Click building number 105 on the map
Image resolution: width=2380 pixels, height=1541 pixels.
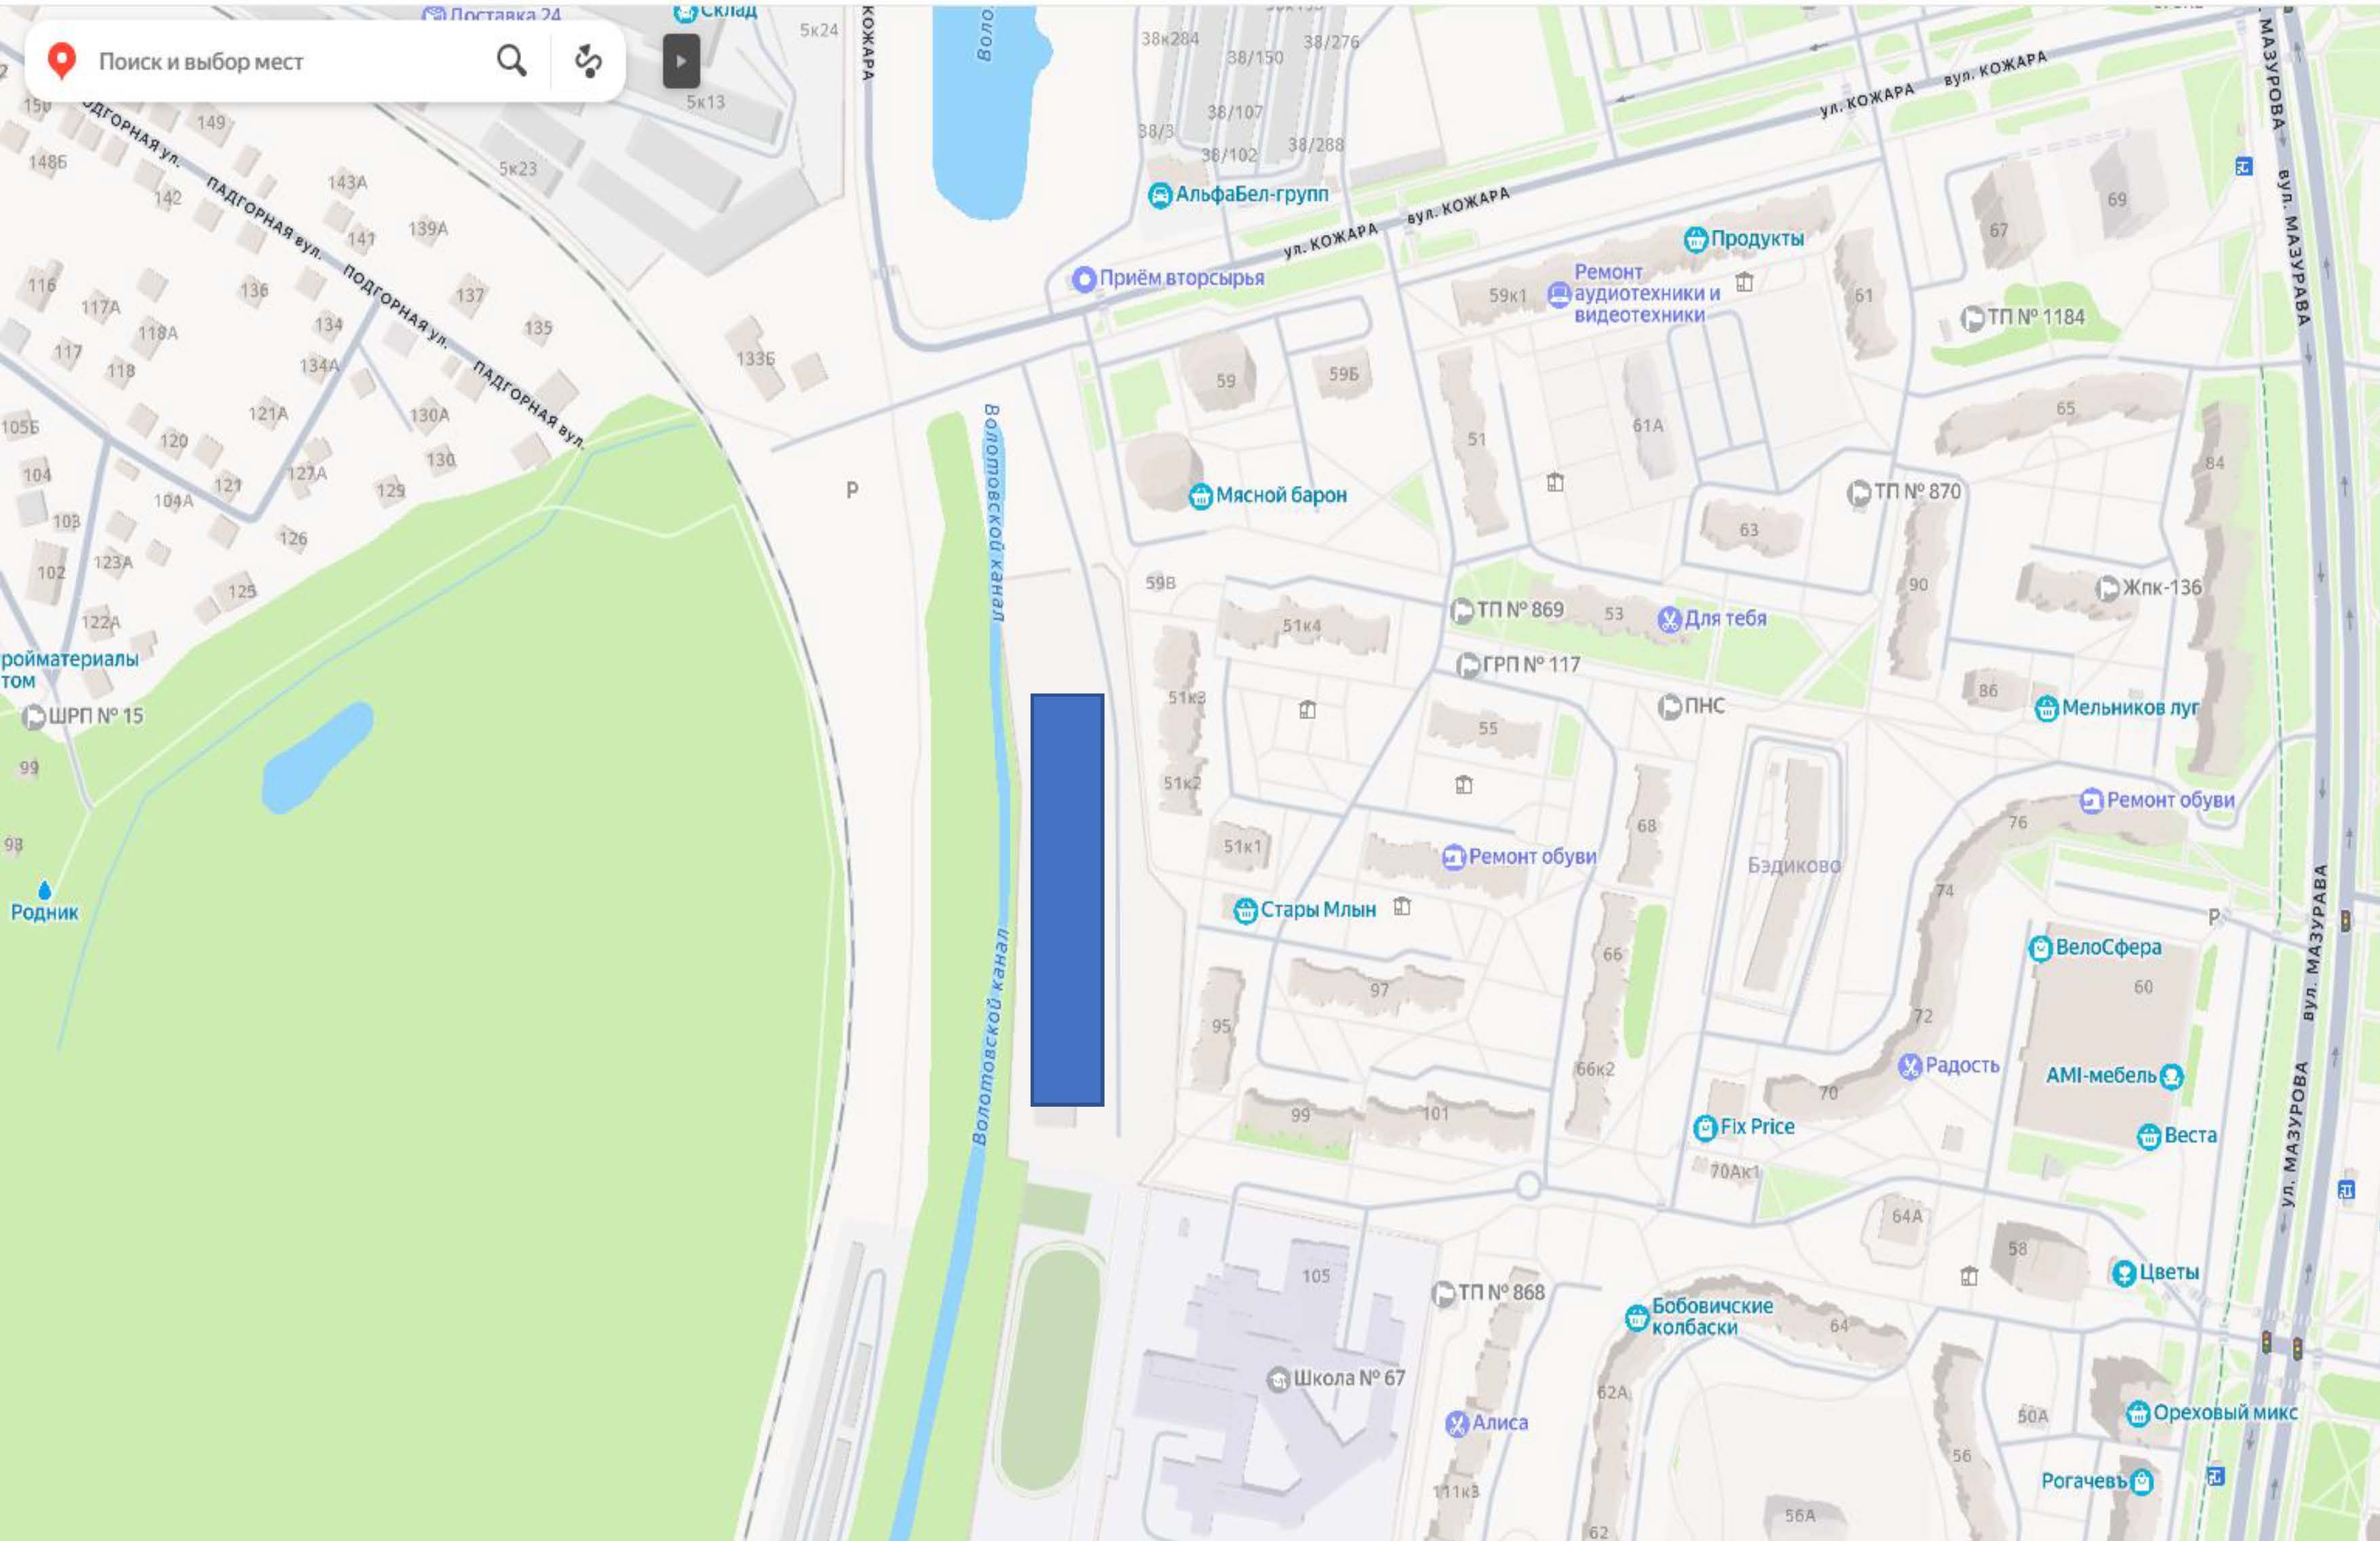point(1316,1276)
